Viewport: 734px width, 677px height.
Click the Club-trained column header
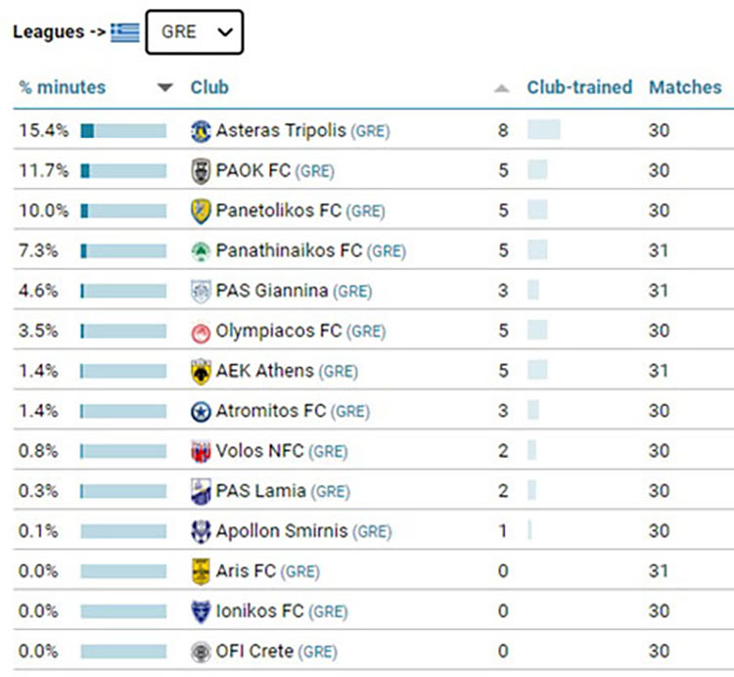point(579,87)
